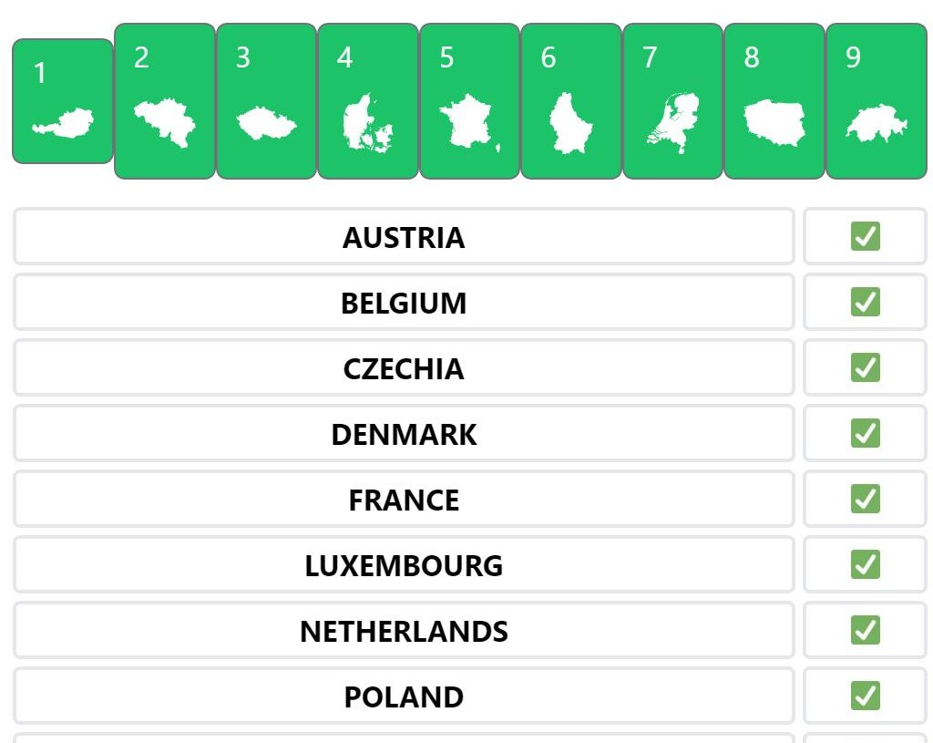Image resolution: width=933 pixels, height=743 pixels.
Task: Click the FRANCE answer row
Action: pos(404,499)
